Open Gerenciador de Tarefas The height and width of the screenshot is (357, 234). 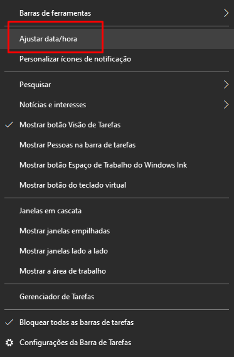pos(117,297)
